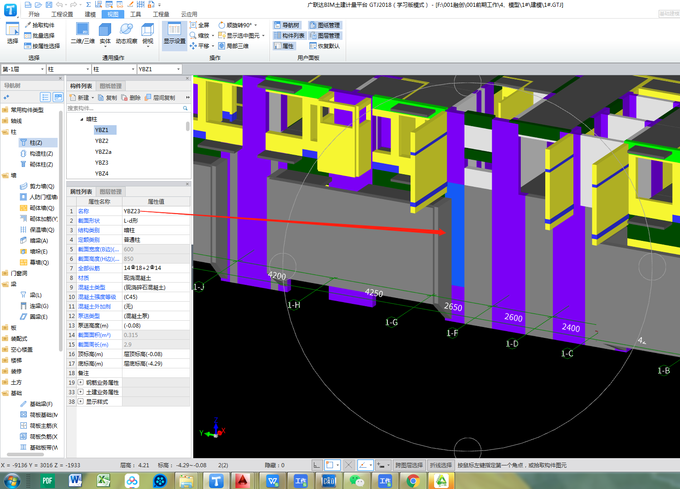Open the CAD viewer taskbar icon
The image size is (680, 489).
pyautogui.click(x=329, y=481)
